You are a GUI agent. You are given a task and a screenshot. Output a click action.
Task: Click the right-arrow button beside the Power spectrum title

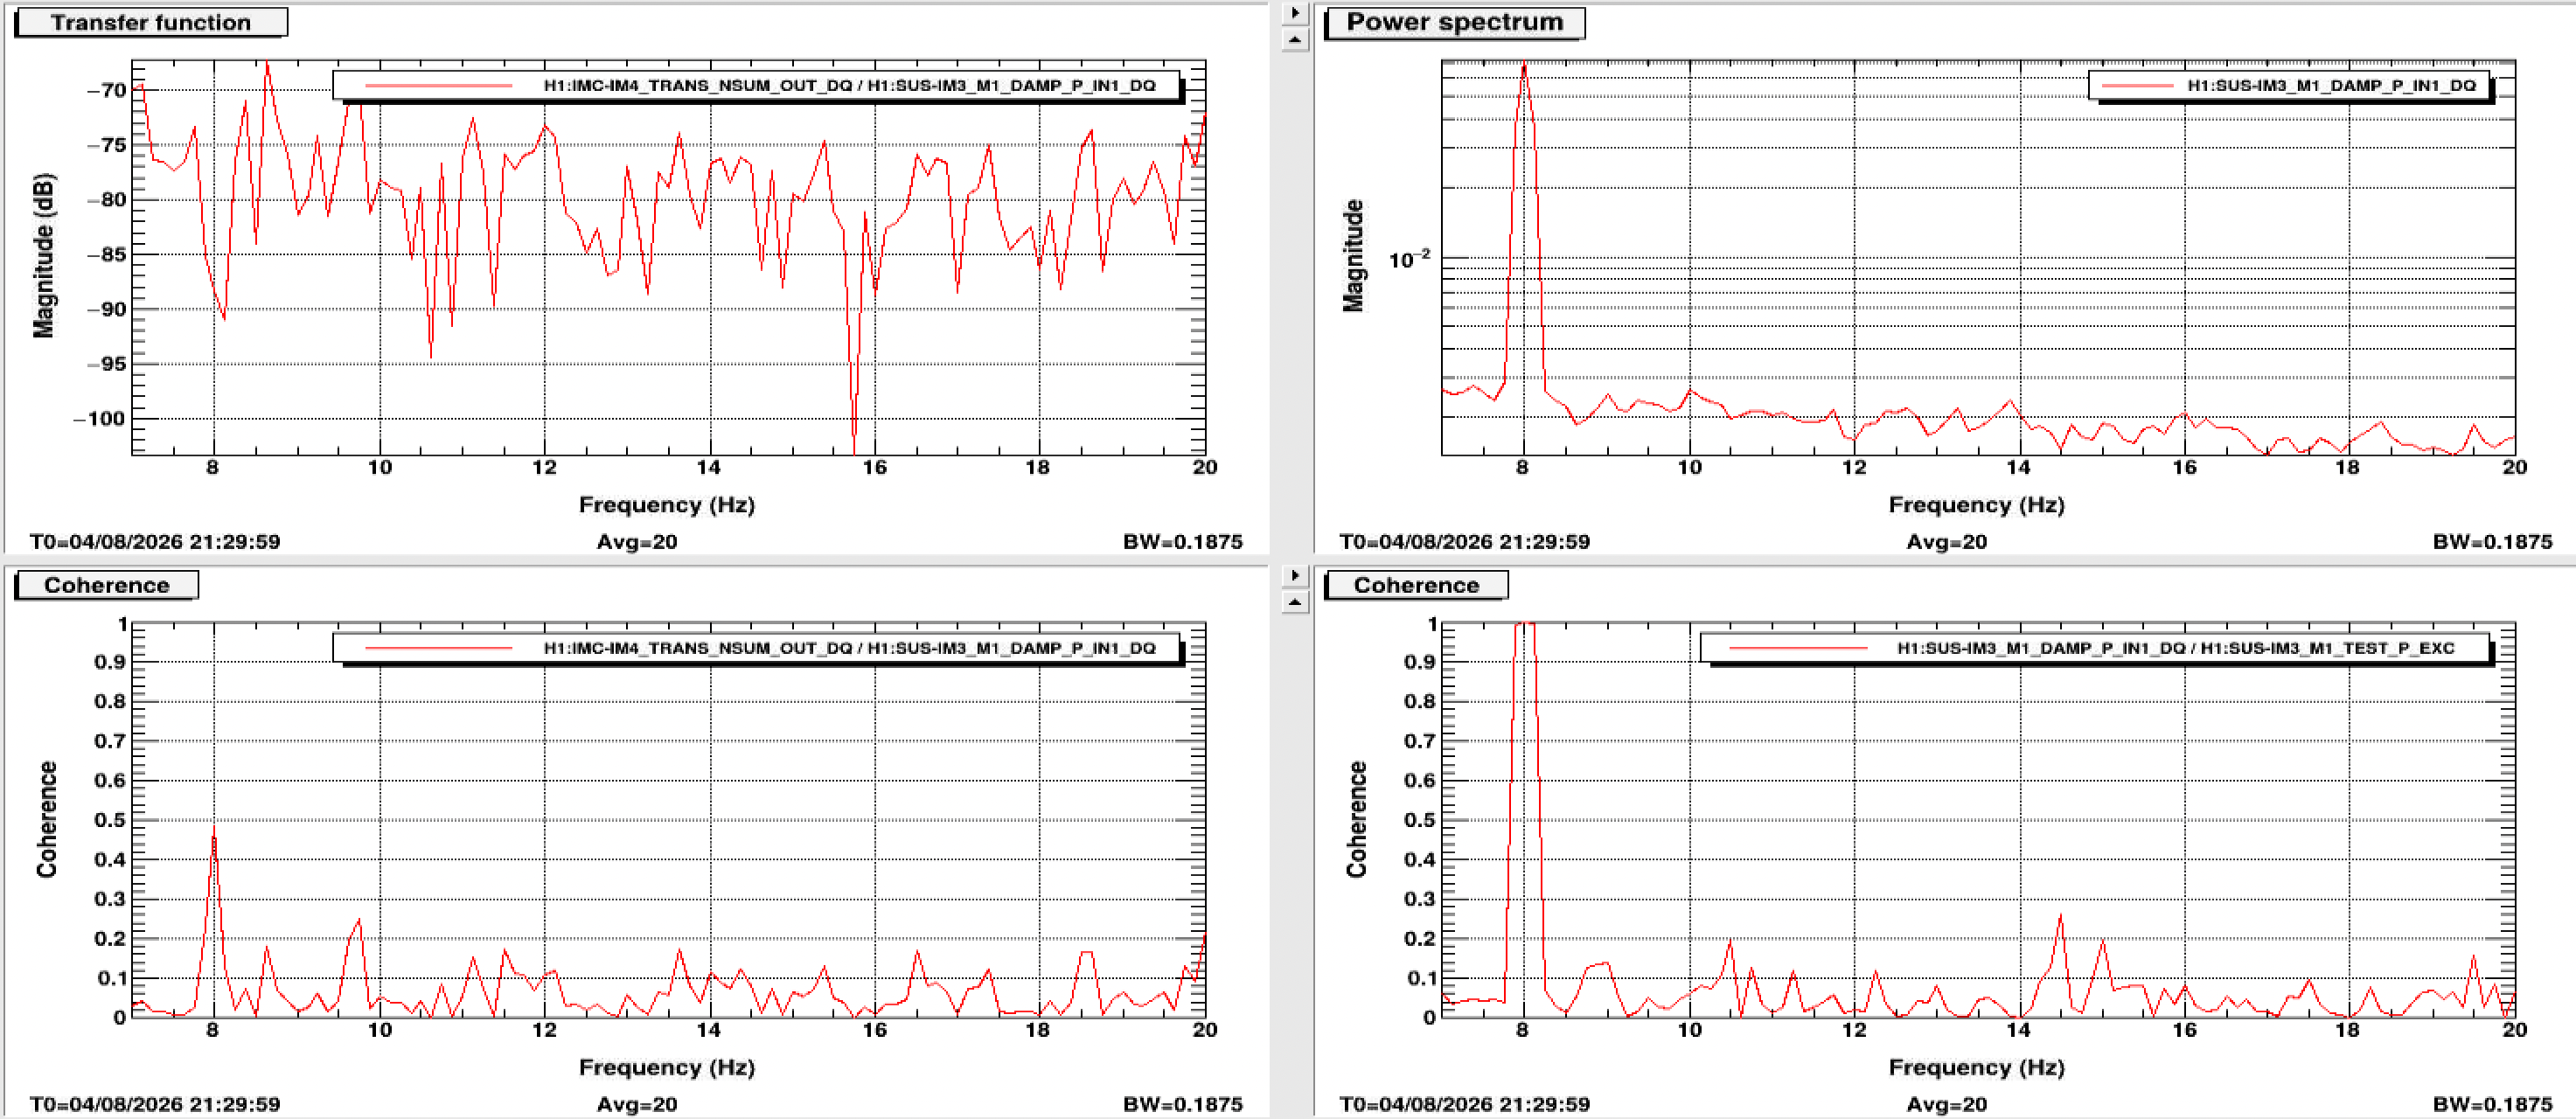(1295, 13)
